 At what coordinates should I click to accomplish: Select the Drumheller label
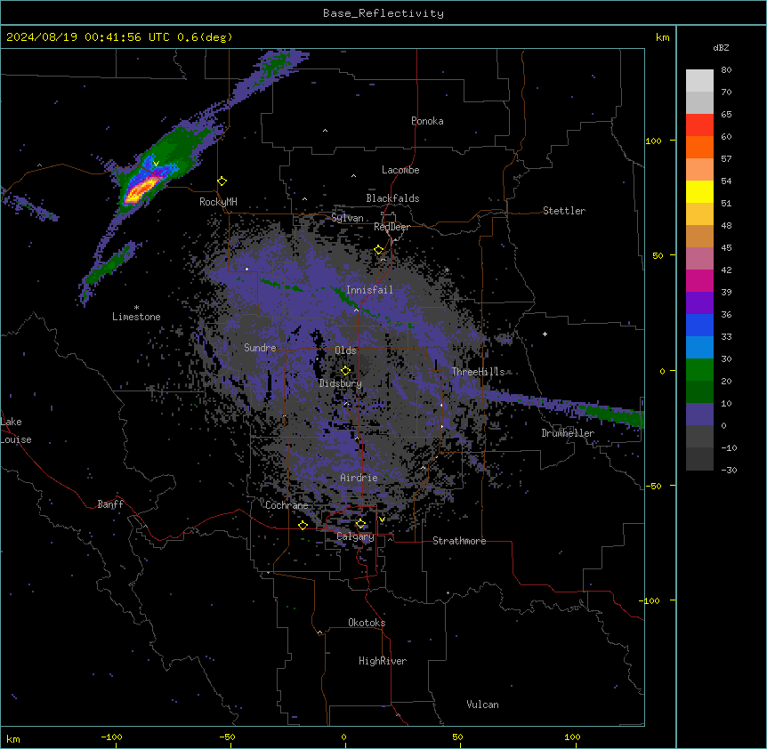[568, 433]
